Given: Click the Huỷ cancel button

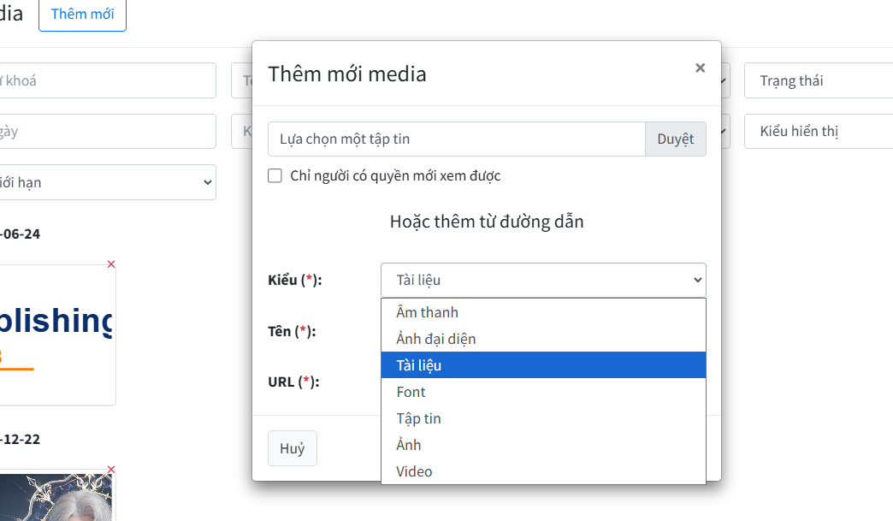Looking at the screenshot, I should (x=293, y=448).
